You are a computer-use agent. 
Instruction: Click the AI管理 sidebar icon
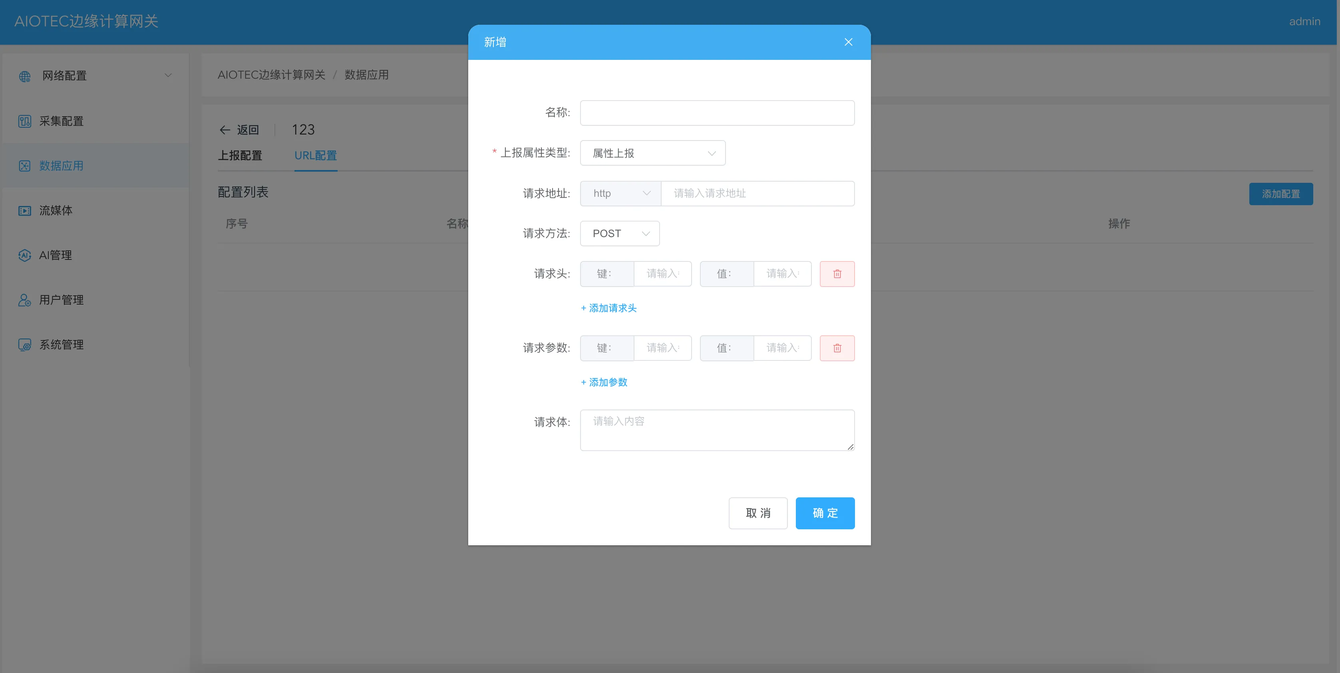tap(24, 255)
